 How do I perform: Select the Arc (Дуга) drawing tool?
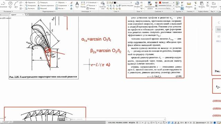click(x=16, y=4)
